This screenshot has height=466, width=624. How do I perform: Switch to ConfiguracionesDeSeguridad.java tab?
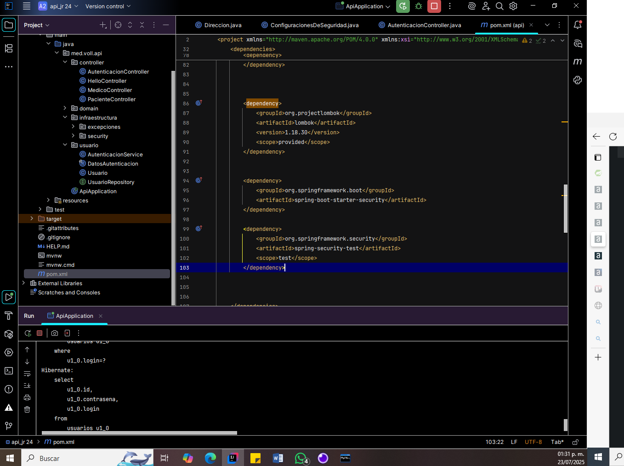(x=310, y=25)
